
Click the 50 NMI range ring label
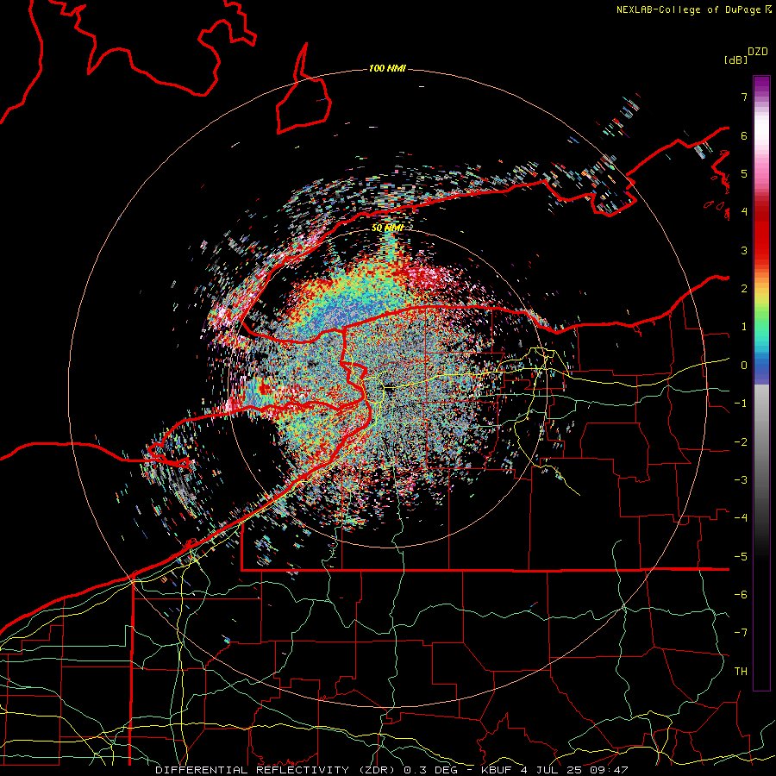[x=387, y=228]
